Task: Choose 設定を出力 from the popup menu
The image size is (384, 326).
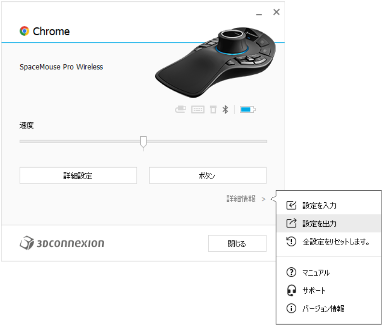Action: point(329,223)
